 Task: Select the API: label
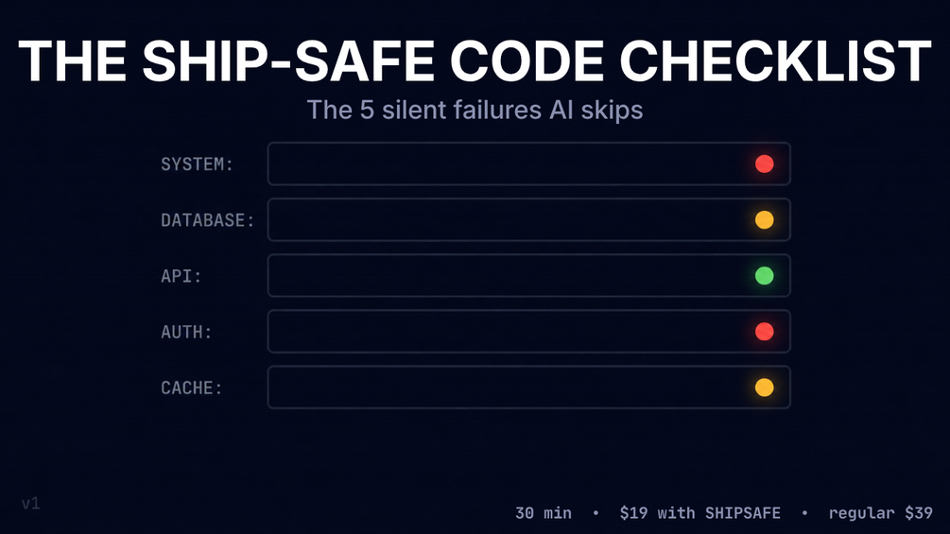pos(181,276)
